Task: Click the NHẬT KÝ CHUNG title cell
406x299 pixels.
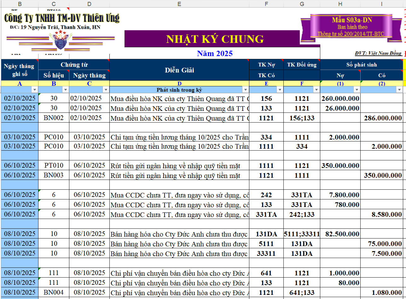Action: point(215,39)
